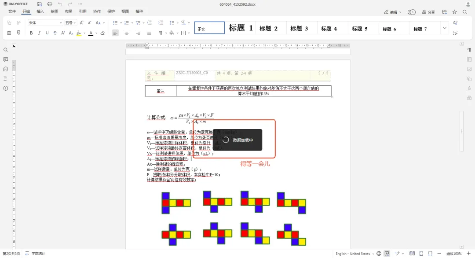Switch to the 布局 tab
Image resolution: width=475 pixels, height=258 pixels.
click(69, 11)
